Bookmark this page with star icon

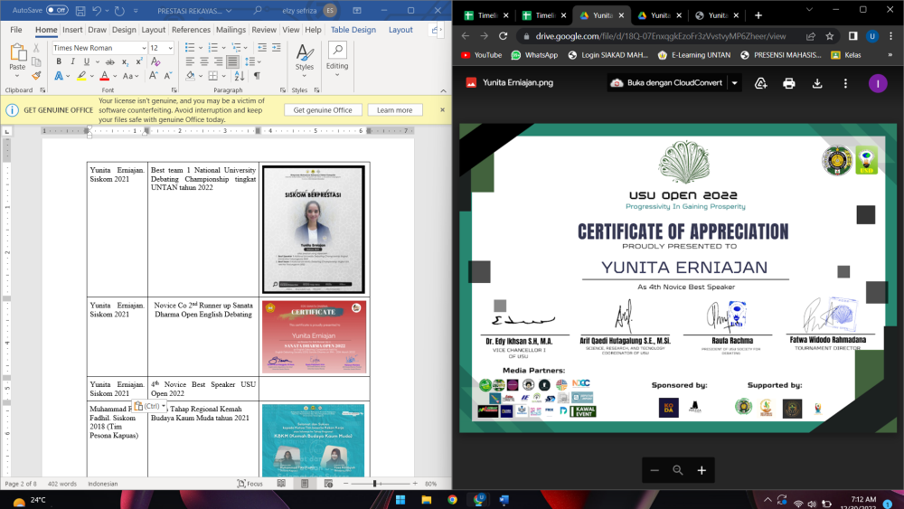pyautogui.click(x=830, y=36)
